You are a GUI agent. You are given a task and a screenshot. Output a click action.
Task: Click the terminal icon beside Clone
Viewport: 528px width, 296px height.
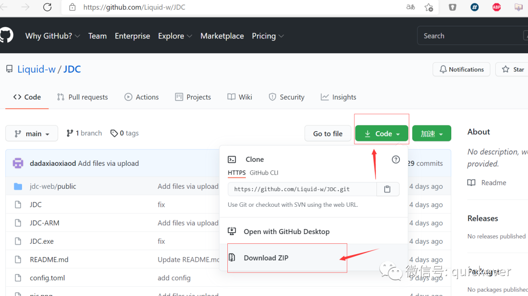pyautogui.click(x=232, y=159)
